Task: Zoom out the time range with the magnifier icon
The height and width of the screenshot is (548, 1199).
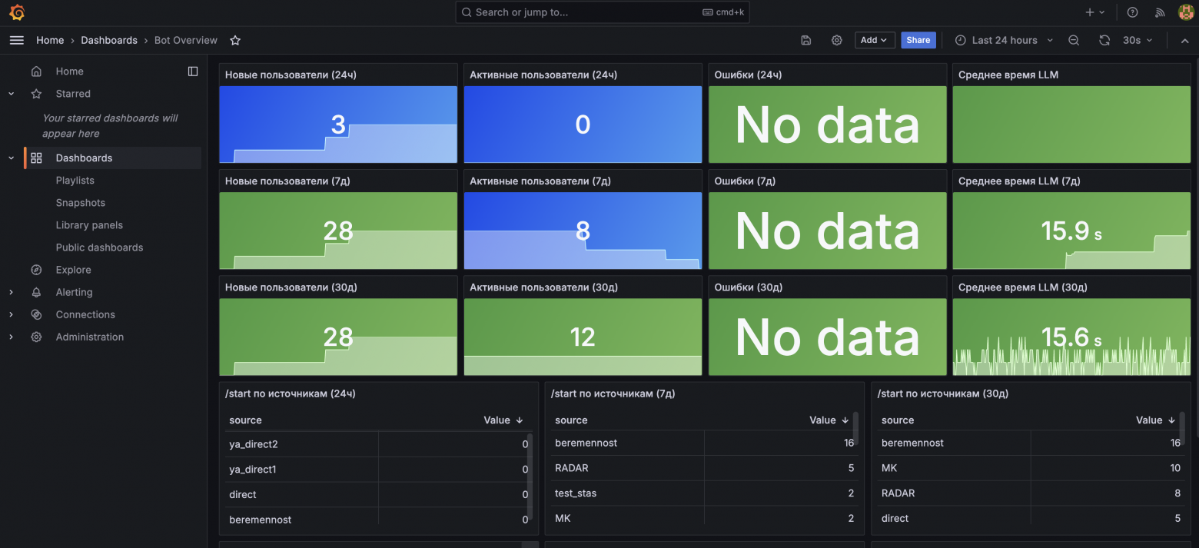Action: pos(1073,40)
